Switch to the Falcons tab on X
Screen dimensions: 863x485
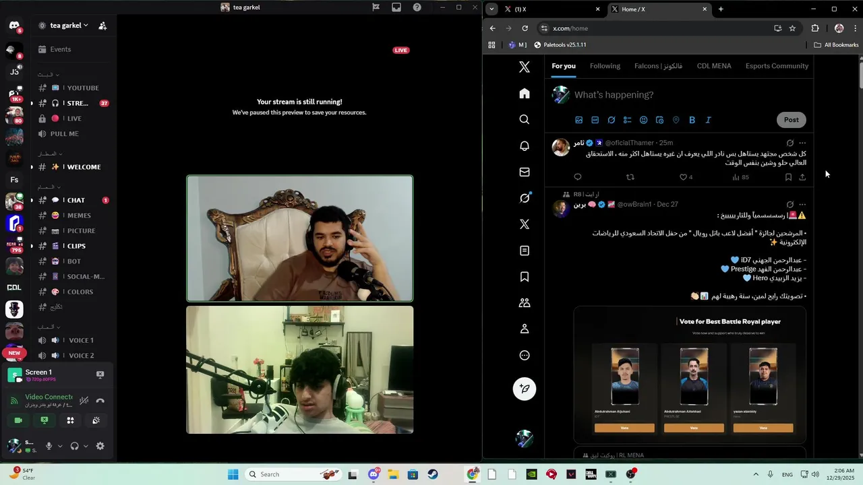click(x=658, y=66)
